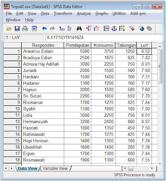Switch to the Variable View tab
The height and width of the screenshot is (181, 166).
pyautogui.click(x=55, y=168)
